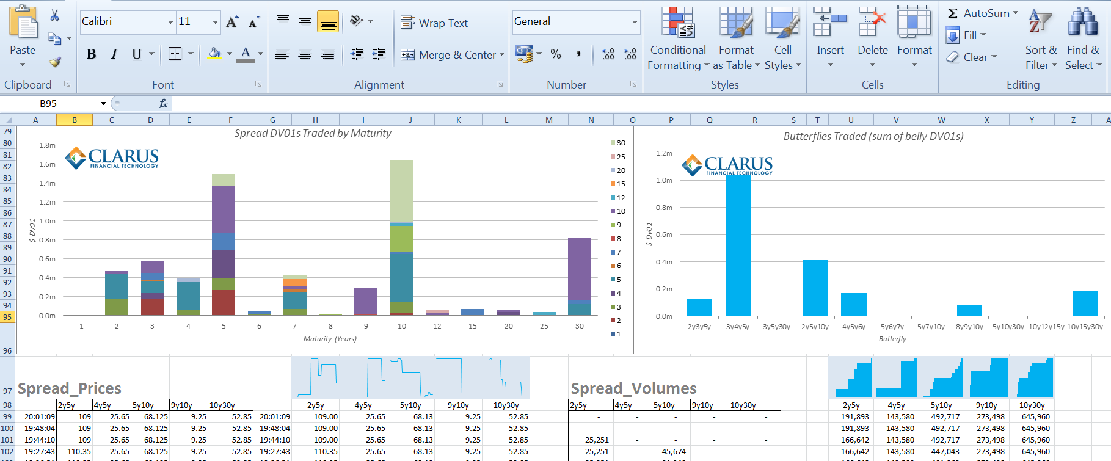Click the Copy icon
Image resolution: width=1111 pixels, height=461 pixels.
(55, 38)
